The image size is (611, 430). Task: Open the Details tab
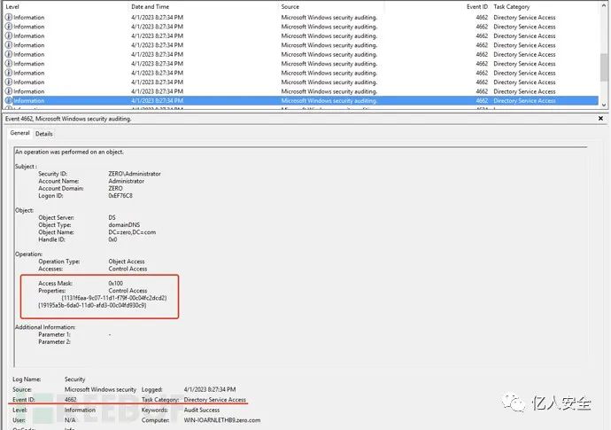(43, 134)
